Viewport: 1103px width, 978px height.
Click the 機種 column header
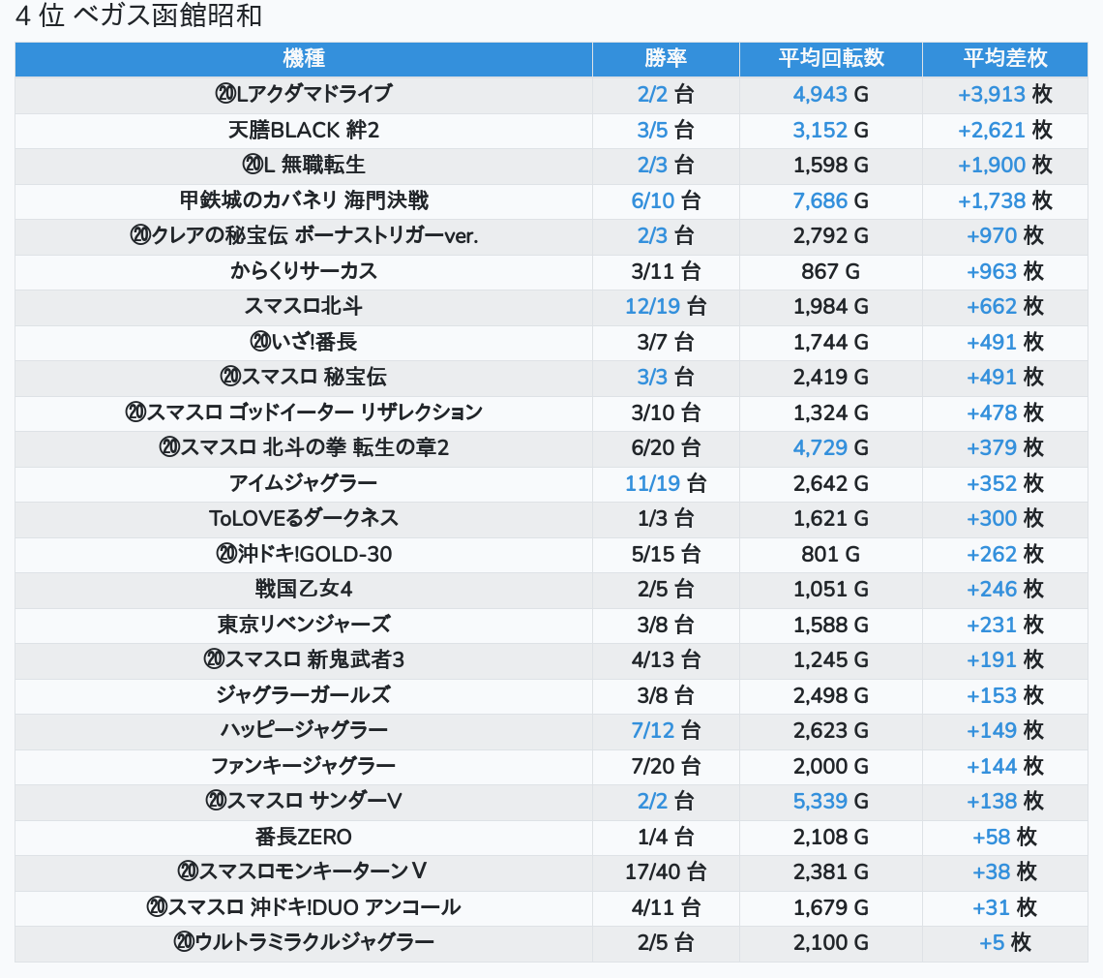(303, 58)
